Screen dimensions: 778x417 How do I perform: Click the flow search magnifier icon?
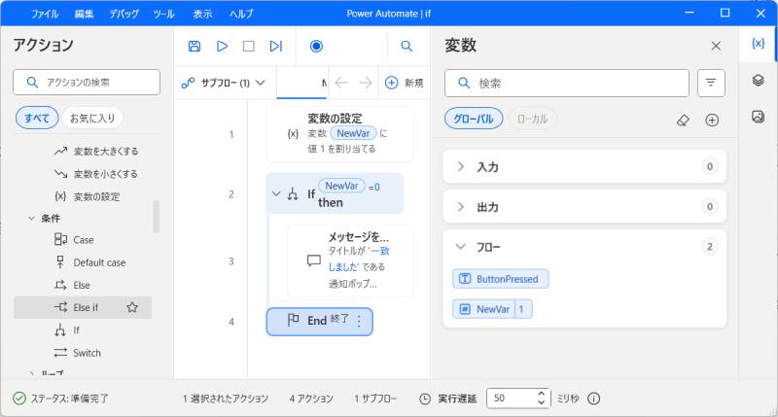point(407,46)
